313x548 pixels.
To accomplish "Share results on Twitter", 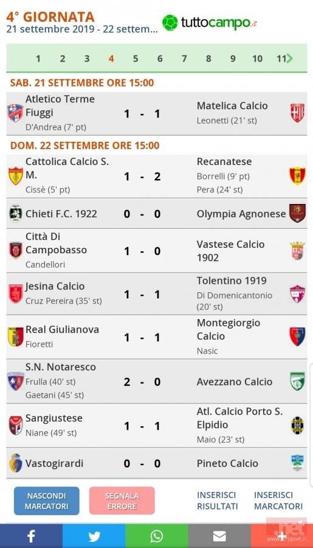I will click(x=94, y=536).
